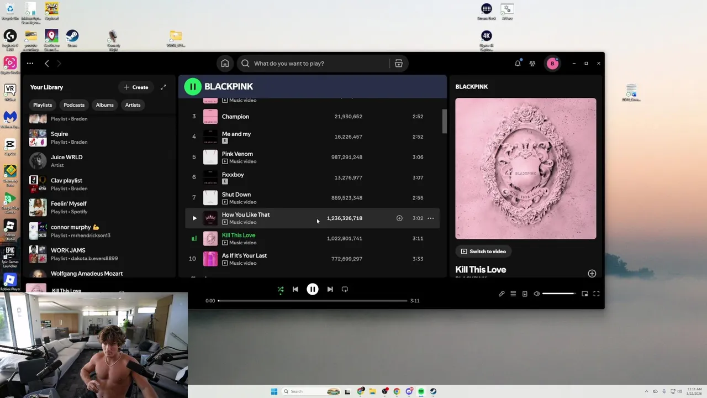Open the play queue
The width and height of the screenshot is (707, 398).
[x=513, y=294]
